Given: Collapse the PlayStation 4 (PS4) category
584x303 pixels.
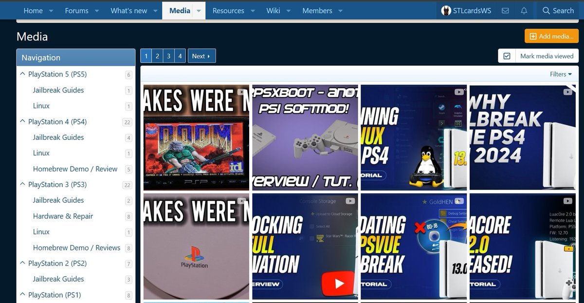Looking at the screenshot, I should click(x=22, y=121).
